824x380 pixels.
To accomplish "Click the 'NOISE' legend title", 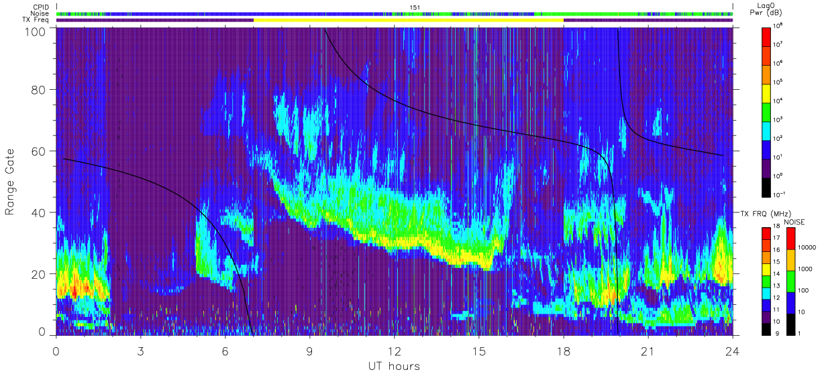I will (x=794, y=221).
